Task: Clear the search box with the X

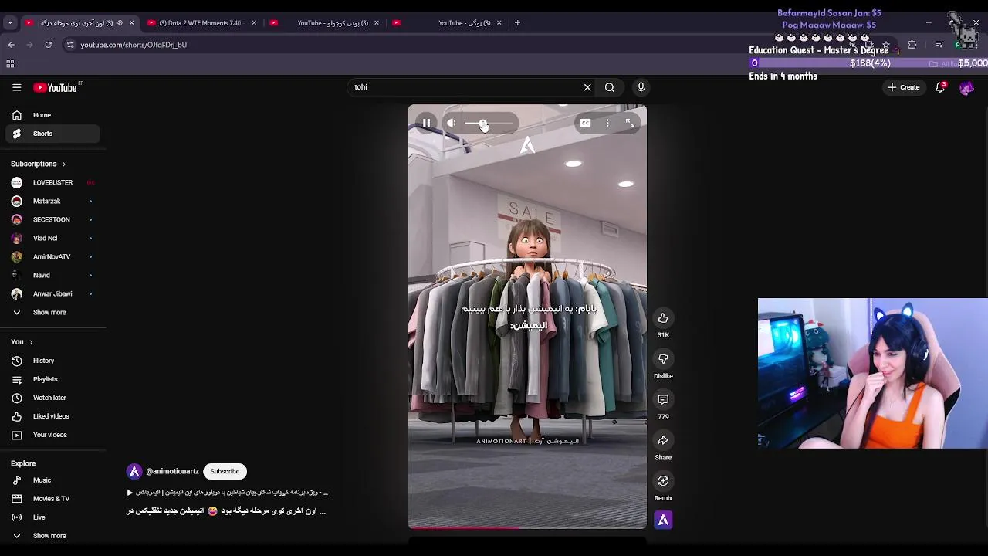Action: point(587,87)
